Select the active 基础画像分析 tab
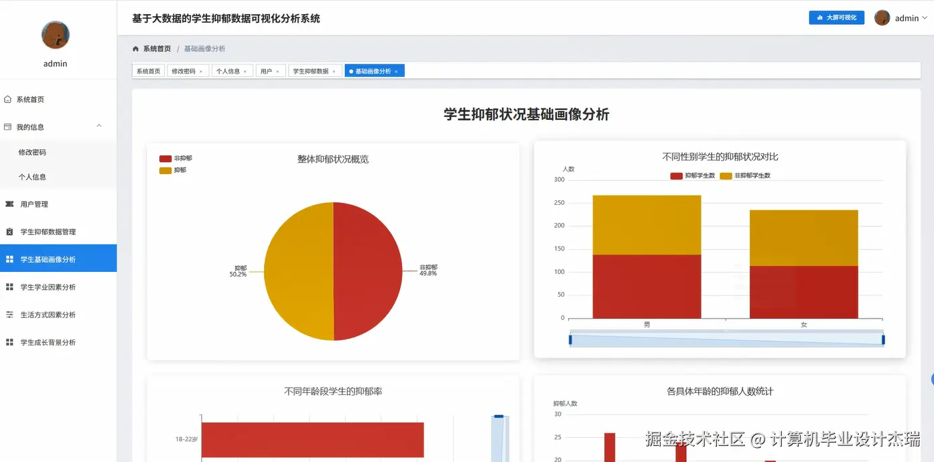Viewport: 934px width, 462px height. click(375, 71)
